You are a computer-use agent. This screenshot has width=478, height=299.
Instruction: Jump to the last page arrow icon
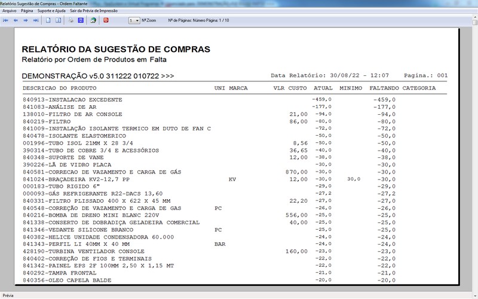36,20
